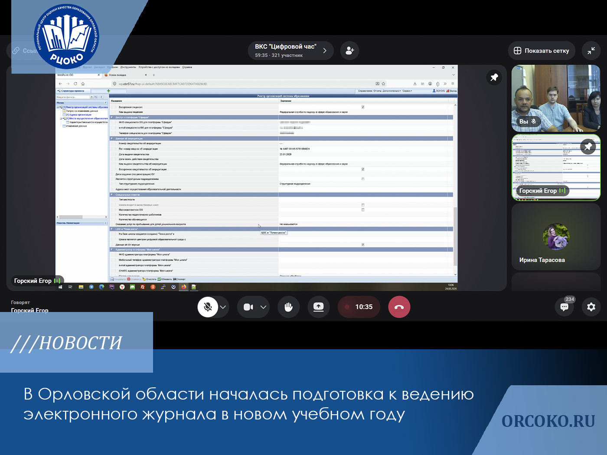Switch to Firefox in the taskbar

click(184, 287)
